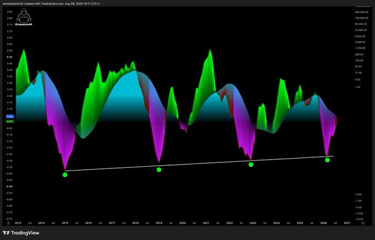The height and width of the screenshot is (240, 375).
Task: Click the 2025 label on time axis
Action: point(300,223)
